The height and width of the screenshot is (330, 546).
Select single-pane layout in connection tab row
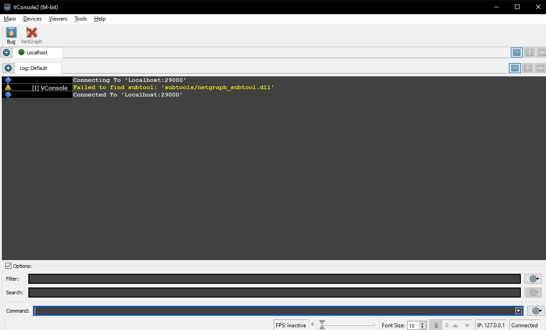point(516,53)
